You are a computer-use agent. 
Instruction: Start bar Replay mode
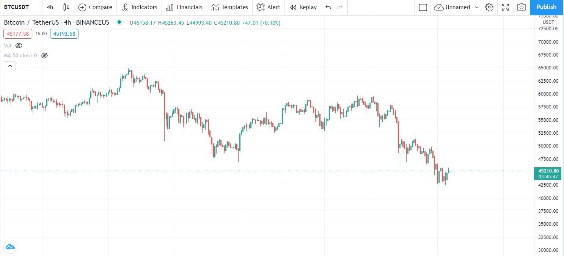click(303, 7)
